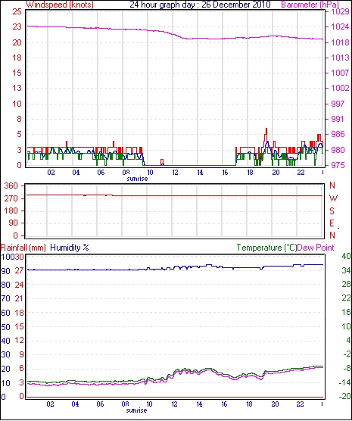Viewport: 352px width, 421px height.
Task: Click the Temperature (°C) legend label
Action: pyautogui.click(x=266, y=248)
